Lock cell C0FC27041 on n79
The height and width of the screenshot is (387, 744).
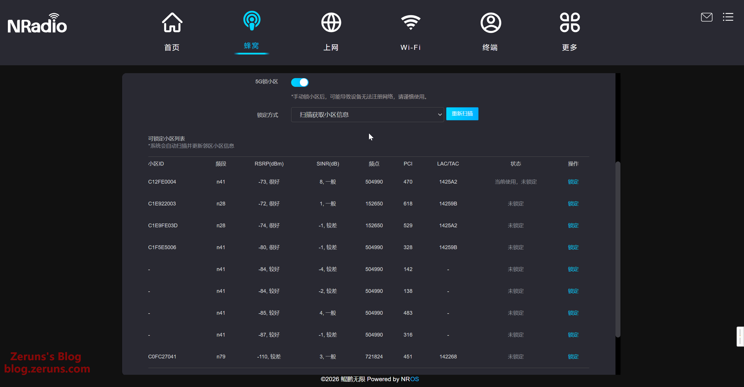click(573, 357)
